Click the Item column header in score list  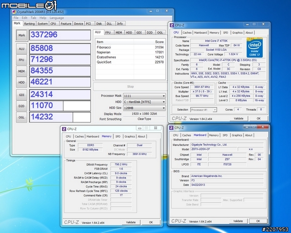(114, 42)
